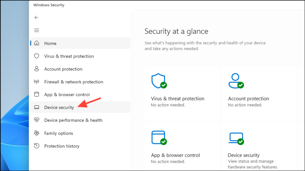Click the Device performance & health heart icon
Screen dimensions: 305x171
37,120
